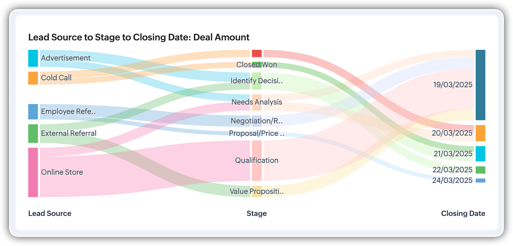Select the blue 24/03/2025 closing date node
The height and width of the screenshot is (246, 513).
(480, 180)
